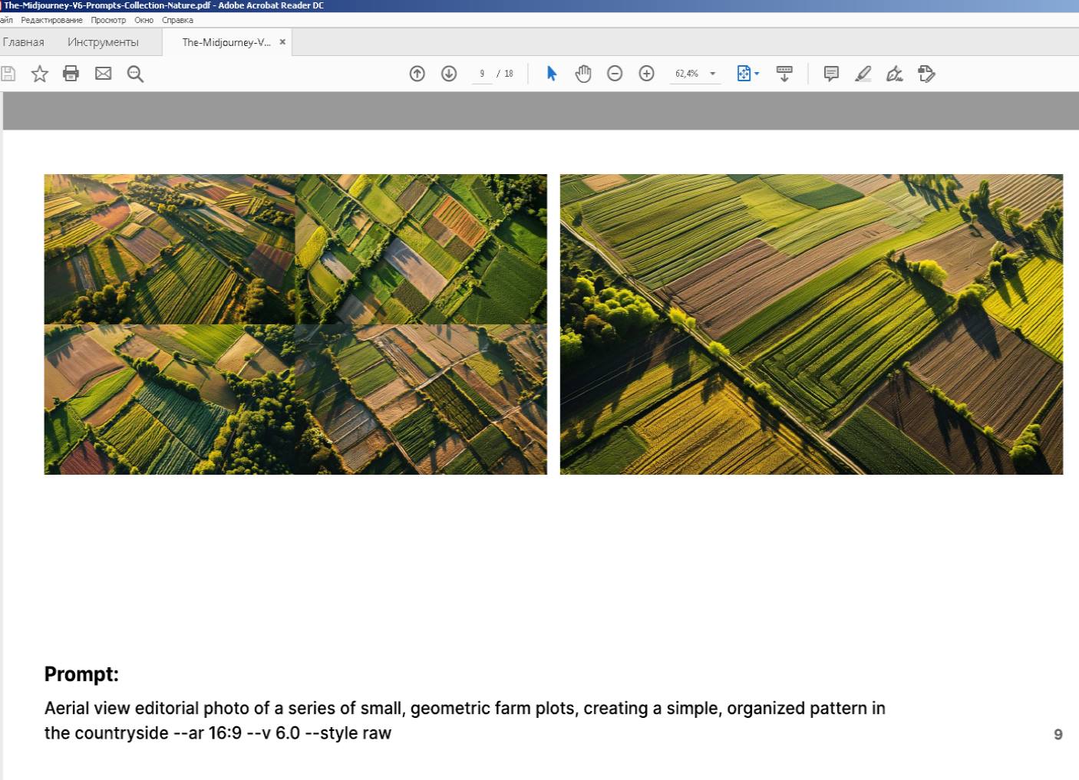Select the The-Midjourney-V... document tab

tap(226, 42)
